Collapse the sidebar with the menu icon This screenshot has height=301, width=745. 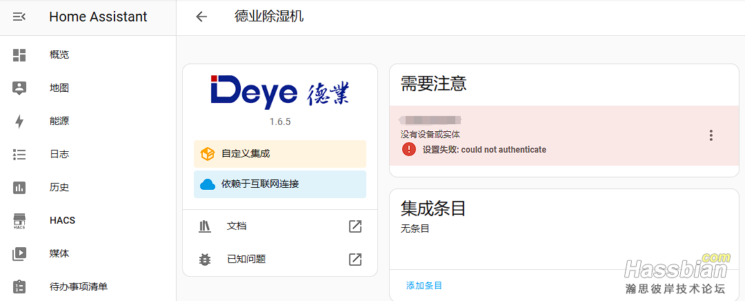19,17
